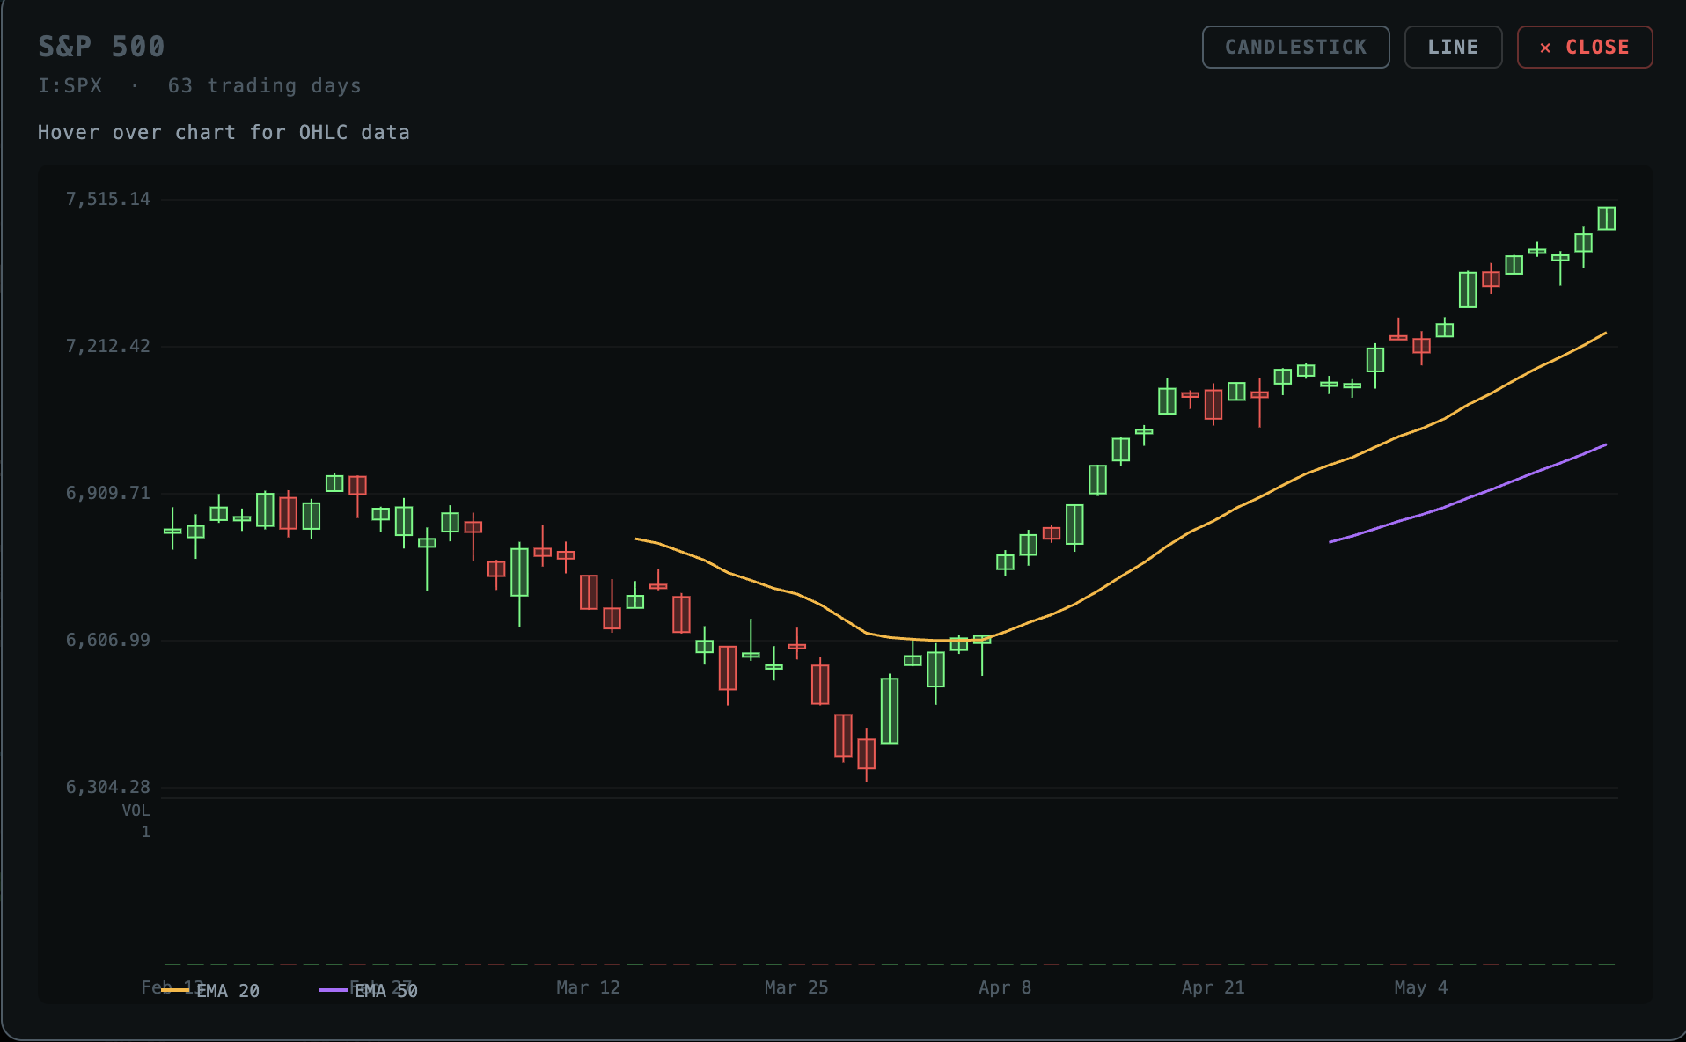Click the Apr 21 date label
This screenshot has width=1686, height=1042.
pyautogui.click(x=1213, y=987)
